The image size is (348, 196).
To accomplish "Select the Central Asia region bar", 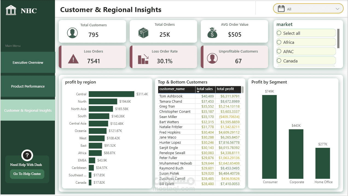I will tap(98, 123).
